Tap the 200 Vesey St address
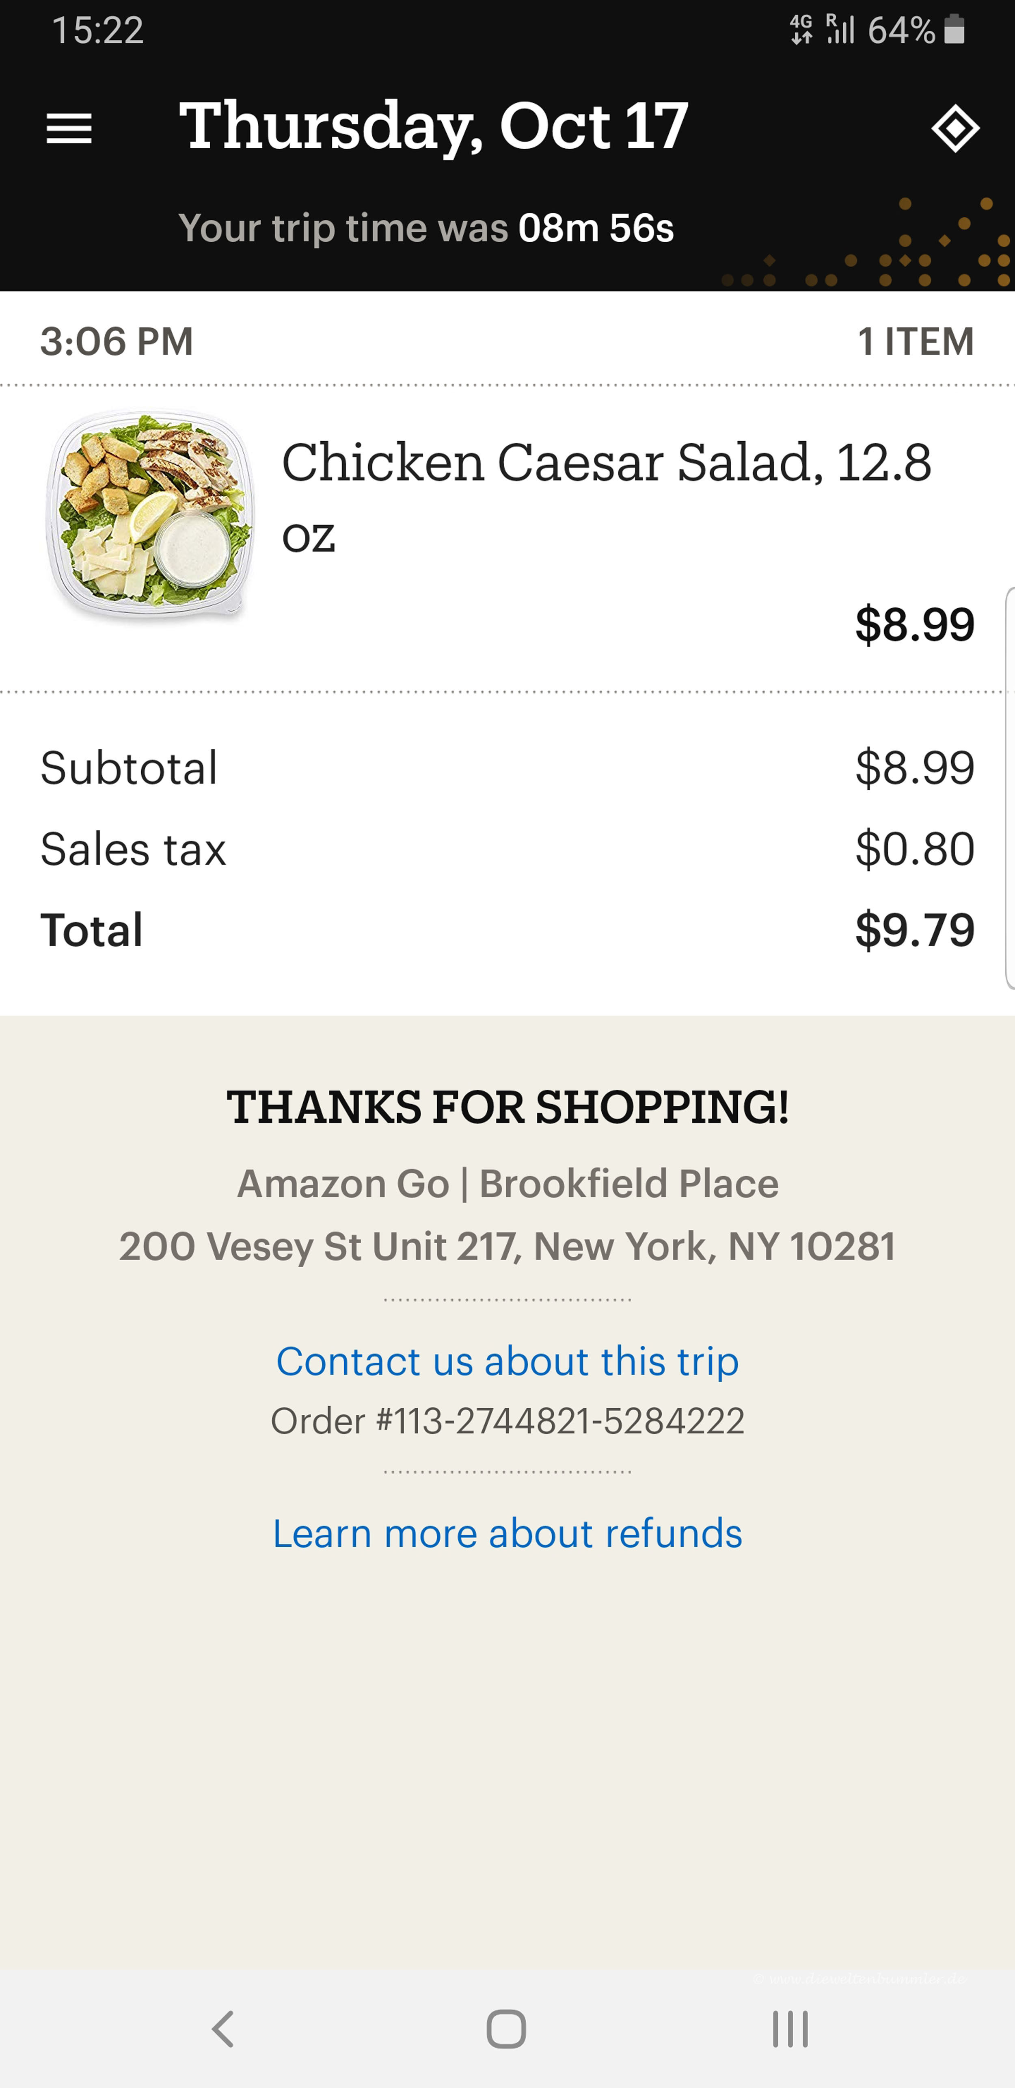This screenshot has width=1015, height=2088. click(x=507, y=1247)
